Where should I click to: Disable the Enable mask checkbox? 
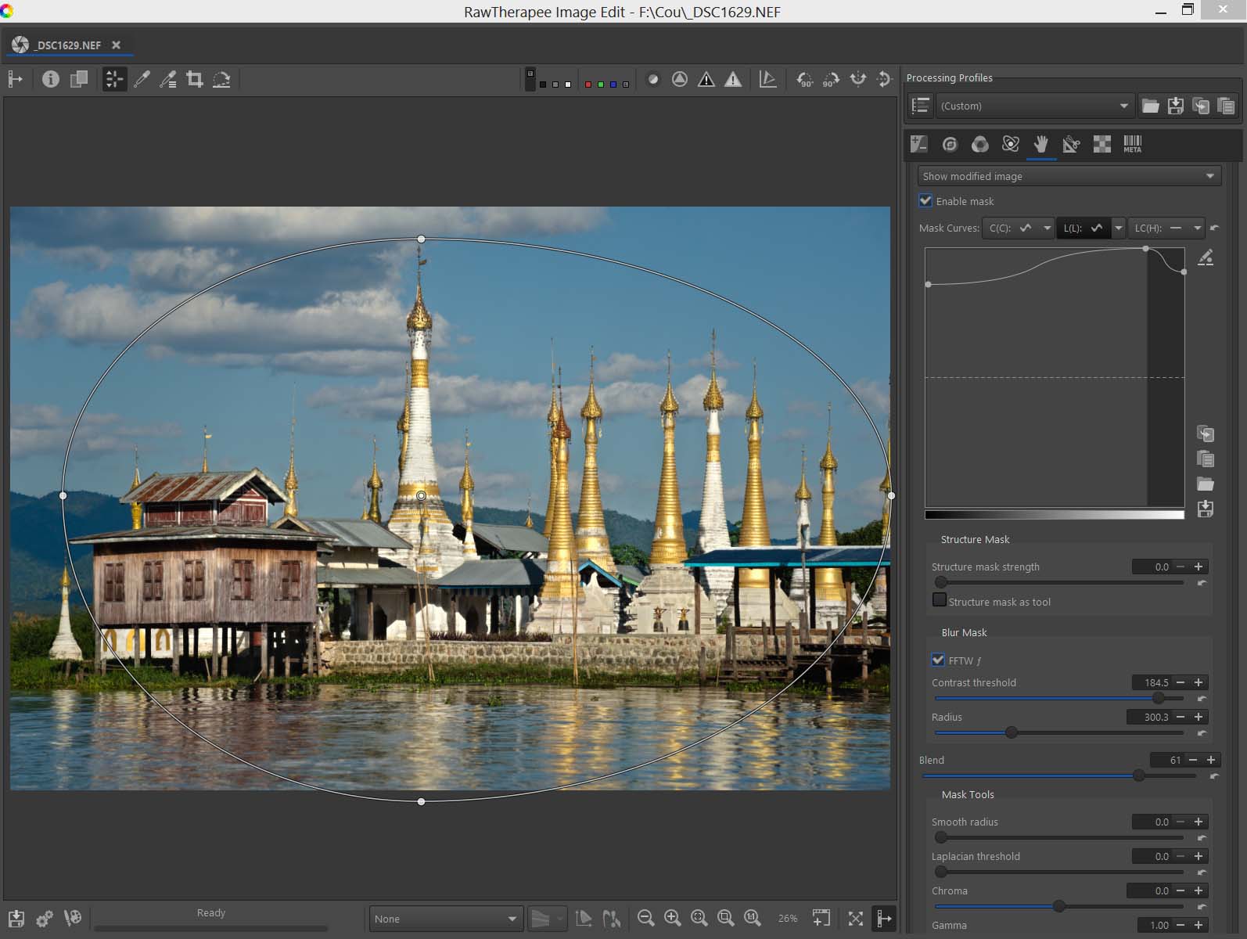pos(925,201)
